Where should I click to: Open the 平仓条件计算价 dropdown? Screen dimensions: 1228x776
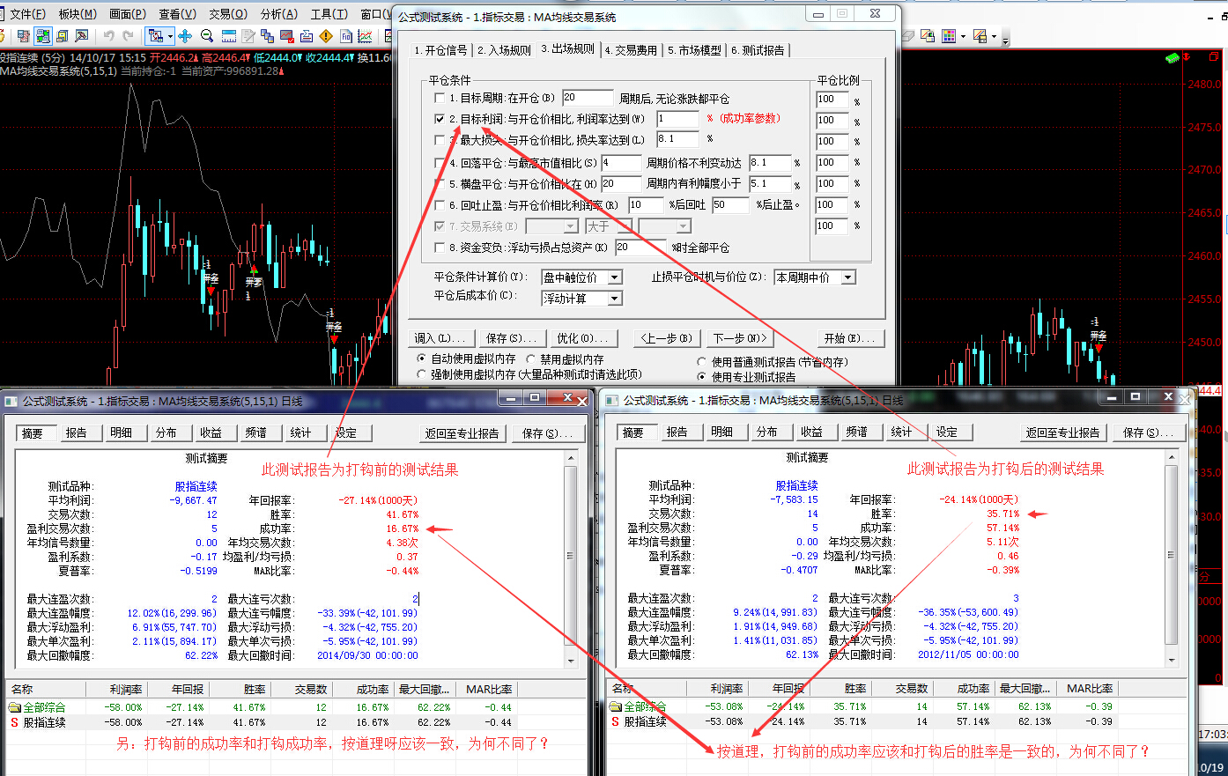[615, 277]
